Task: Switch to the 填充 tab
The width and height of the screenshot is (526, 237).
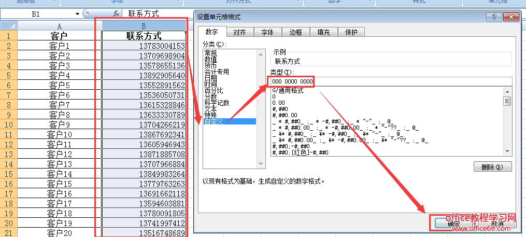Action: 323,32
